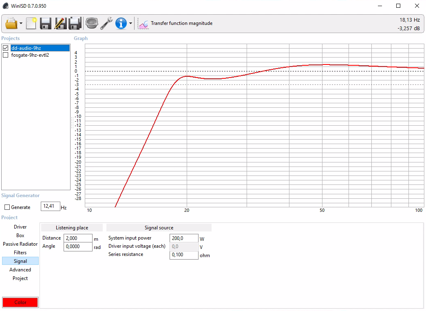This screenshot has width=426, height=311.
Task: Minimize the WinISD window
Action: [380, 6]
